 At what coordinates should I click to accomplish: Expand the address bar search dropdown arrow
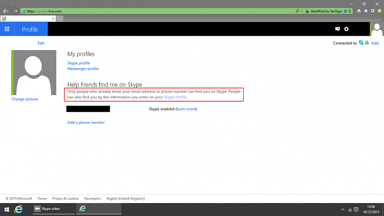(x=303, y=10)
